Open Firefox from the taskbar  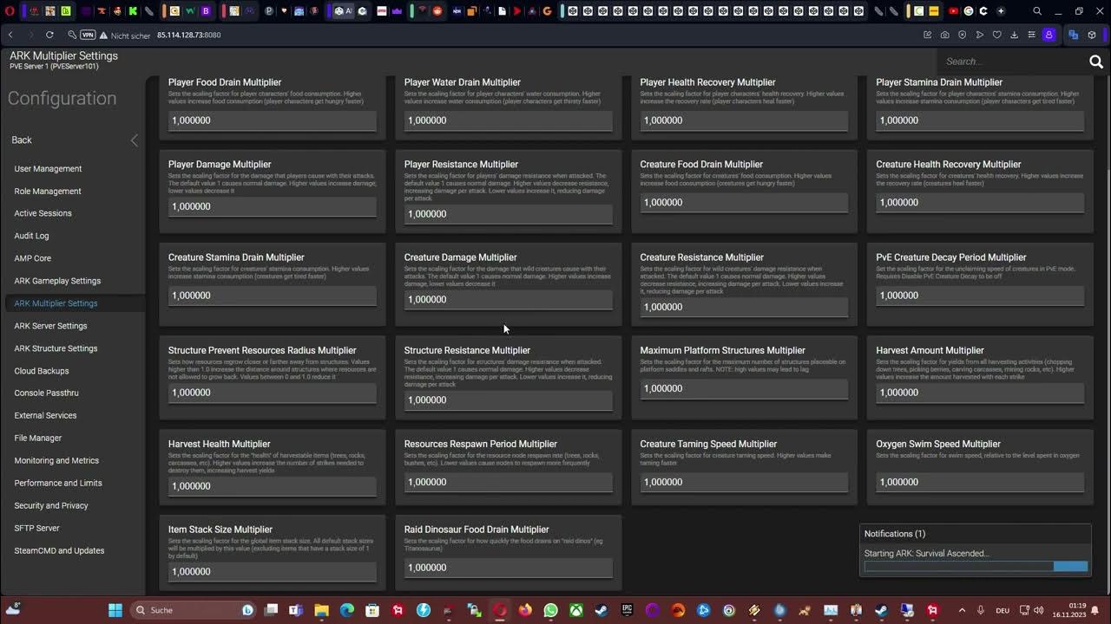tap(525, 610)
